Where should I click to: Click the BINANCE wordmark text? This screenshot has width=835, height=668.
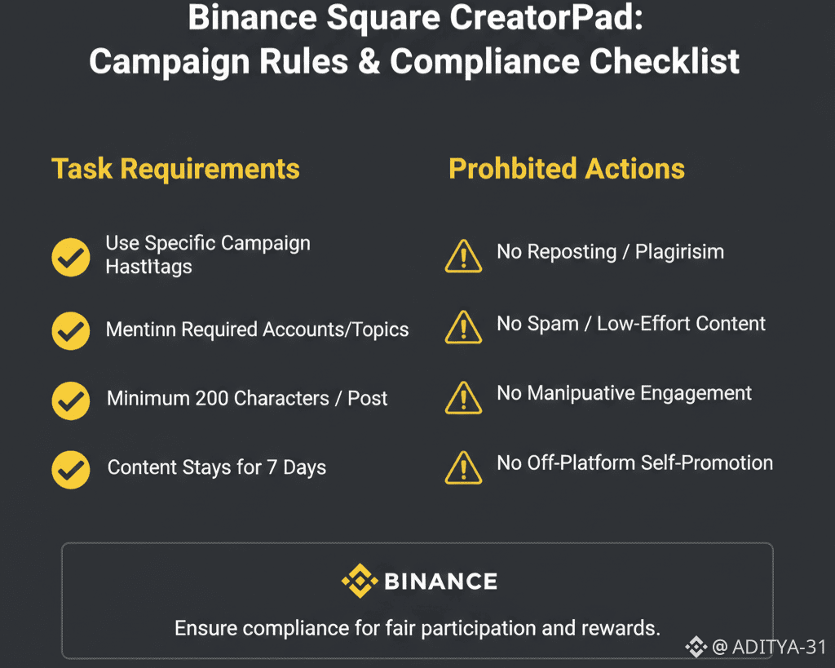pyautogui.click(x=440, y=582)
